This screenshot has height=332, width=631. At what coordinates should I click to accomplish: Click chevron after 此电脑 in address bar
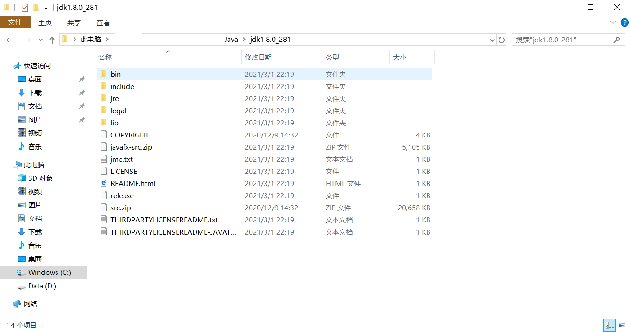pyautogui.click(x=107, y=40)
